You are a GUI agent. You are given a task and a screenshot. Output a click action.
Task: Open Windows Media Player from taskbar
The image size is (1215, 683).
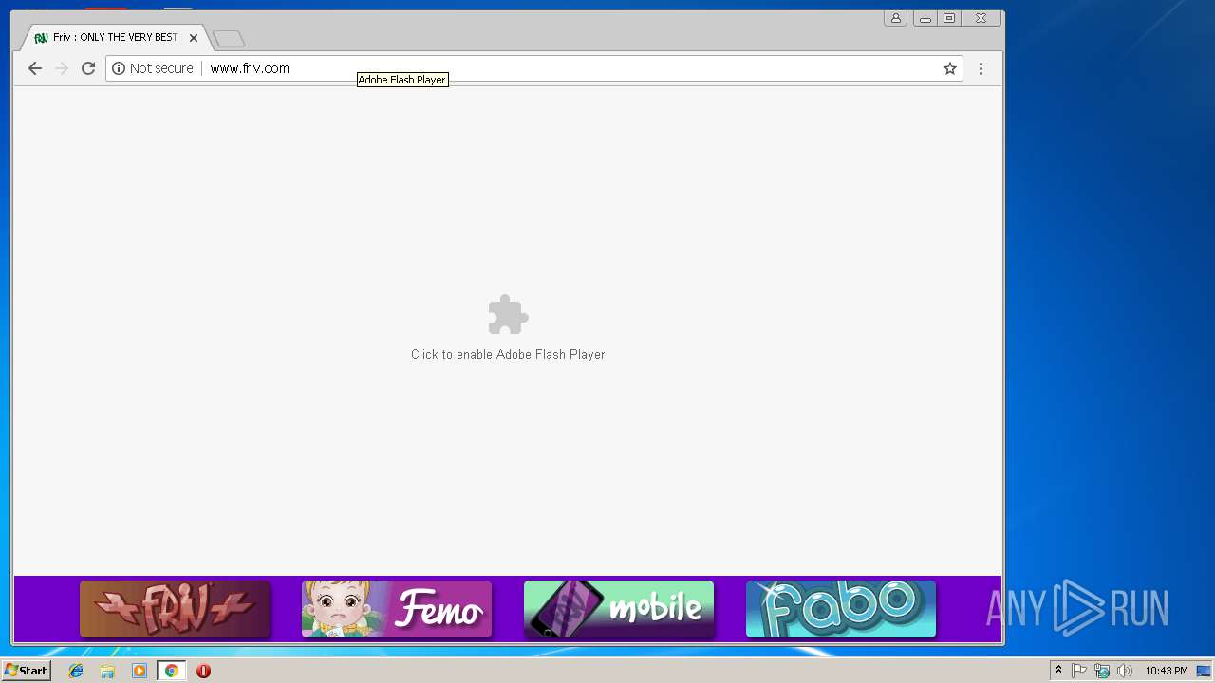tap(140, 671)
